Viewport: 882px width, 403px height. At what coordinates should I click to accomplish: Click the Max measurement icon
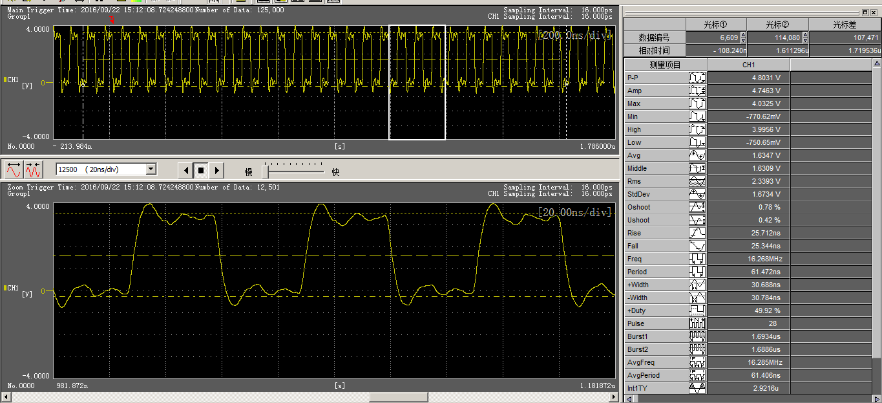[697, 103]
